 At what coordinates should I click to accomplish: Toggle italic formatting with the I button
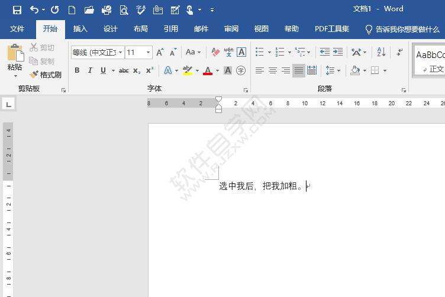90,70
